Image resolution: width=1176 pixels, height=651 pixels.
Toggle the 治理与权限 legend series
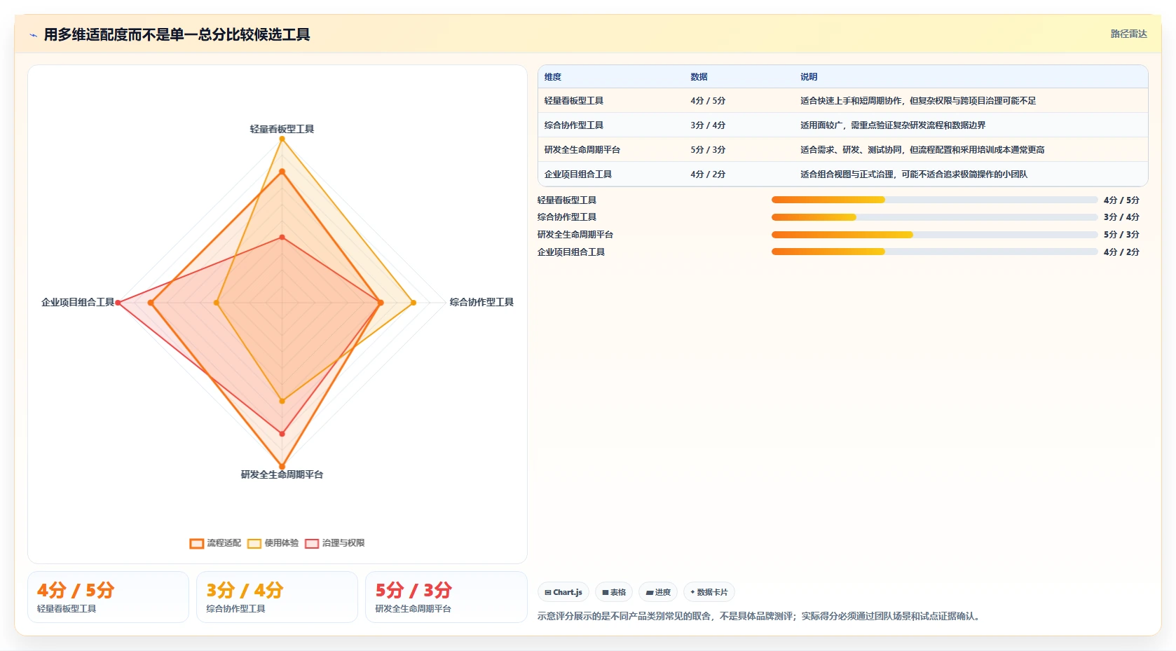tap(334, 543)
